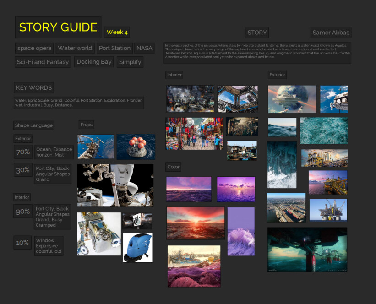Select the 10% percentage box
The height and width of the screenshot is (304, 376).
coord(22,243)
